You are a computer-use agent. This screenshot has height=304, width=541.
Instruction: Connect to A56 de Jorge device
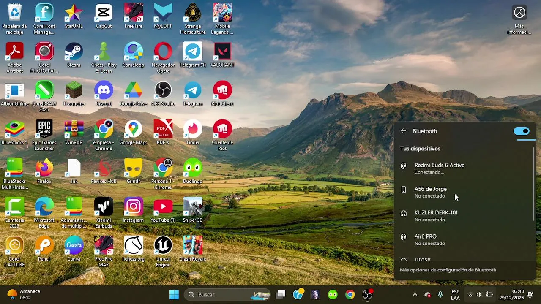pyautogui.click(x=464, y=192)
